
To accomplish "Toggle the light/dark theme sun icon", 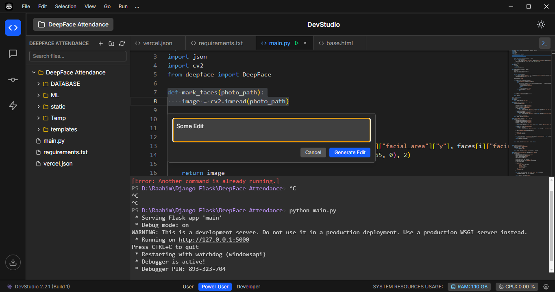I will [541, 24].
